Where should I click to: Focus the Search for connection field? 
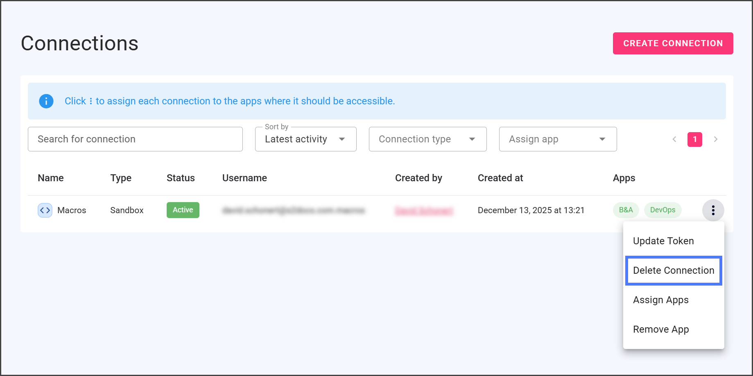(x=135, y=140)
